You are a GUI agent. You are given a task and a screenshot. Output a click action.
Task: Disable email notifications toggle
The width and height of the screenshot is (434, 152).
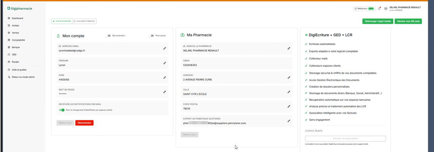(x=62, y=110)
